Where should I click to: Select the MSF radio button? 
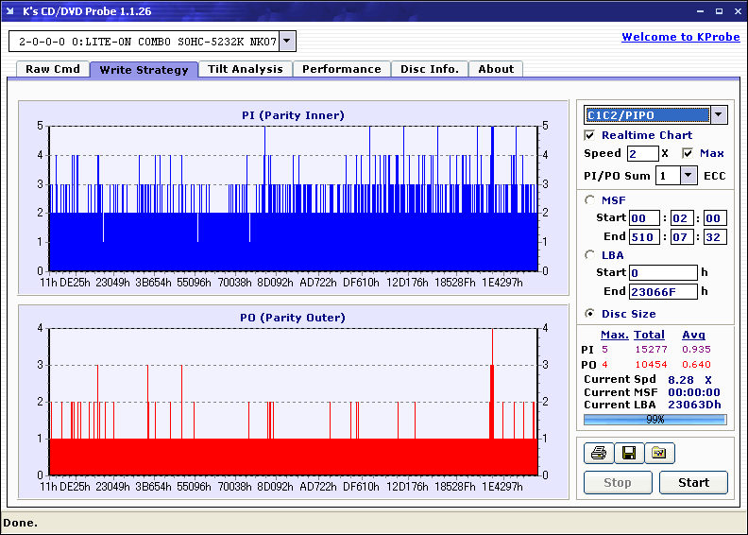click(x=590, y=199)
